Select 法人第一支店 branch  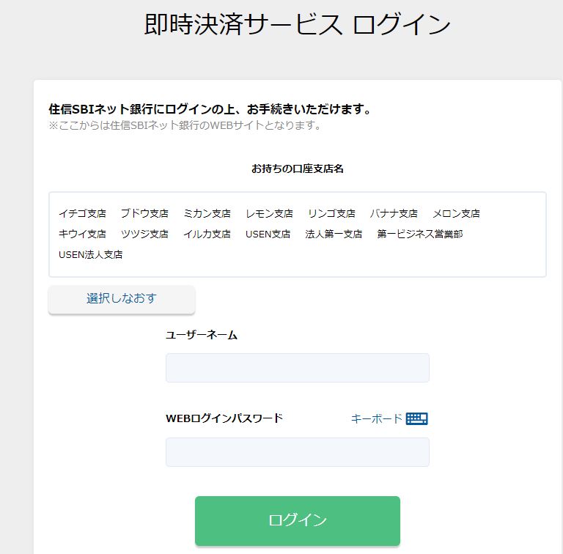(334, 234)
